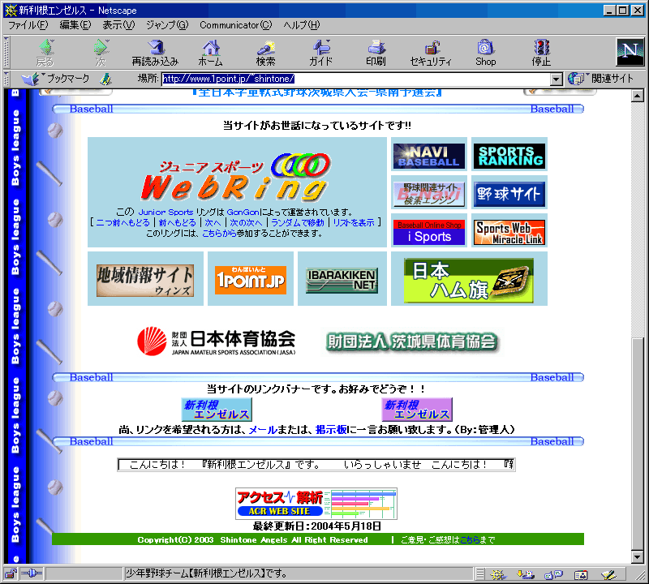The height and width of the screenshot is (584, 649).
Task: Click the blue 新利根エンゼルス link banner
Action: [x=217, y=410]
